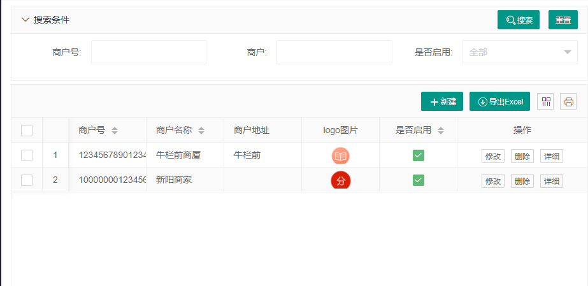Open the 是否启用 dropdown showing 全部
This screenshot has height=286, width=588.
[520, 52]
